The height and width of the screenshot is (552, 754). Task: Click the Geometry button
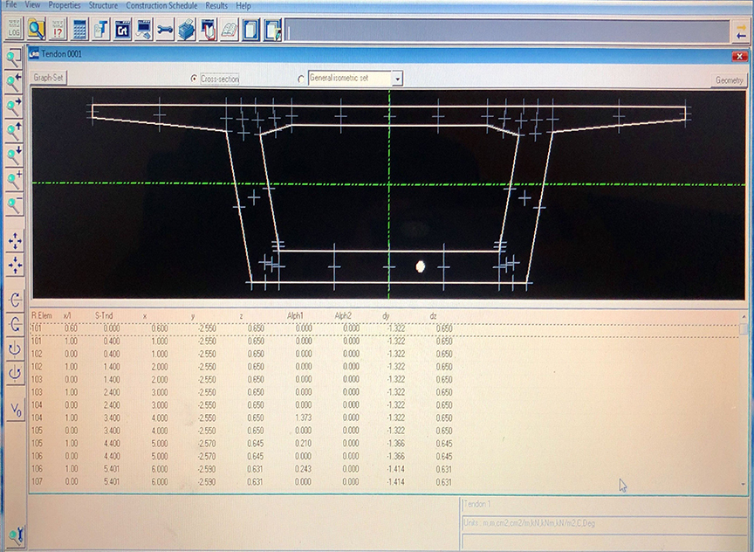[730, 79]
